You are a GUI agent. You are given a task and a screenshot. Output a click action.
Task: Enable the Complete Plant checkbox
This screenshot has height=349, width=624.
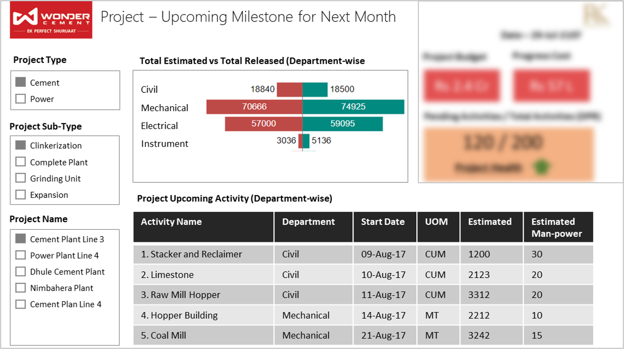point(21,162)
